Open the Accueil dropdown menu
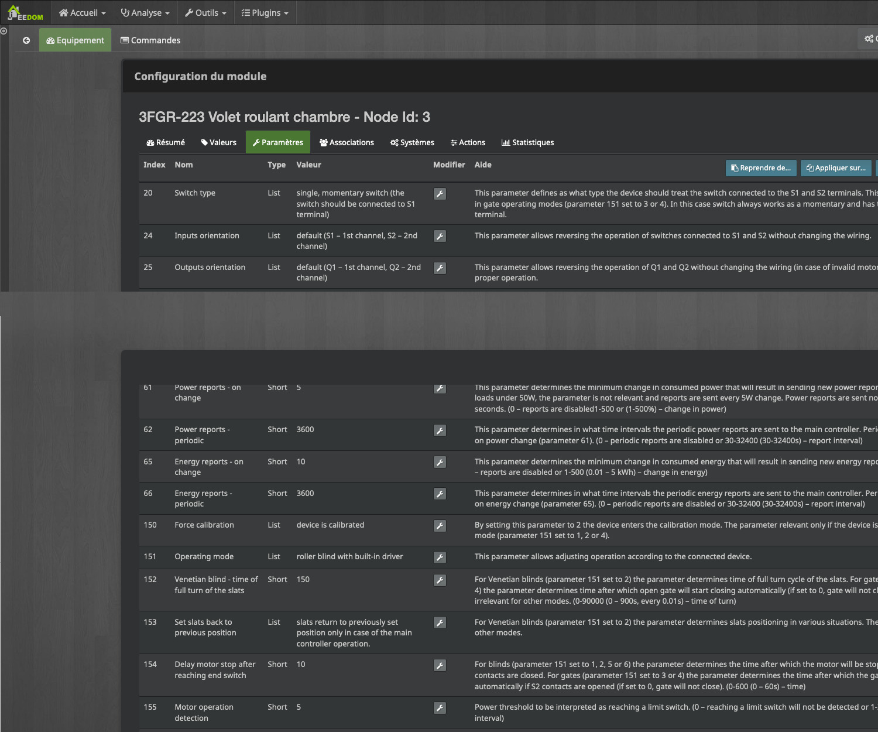The image size is (878, 732). point(83,12)
